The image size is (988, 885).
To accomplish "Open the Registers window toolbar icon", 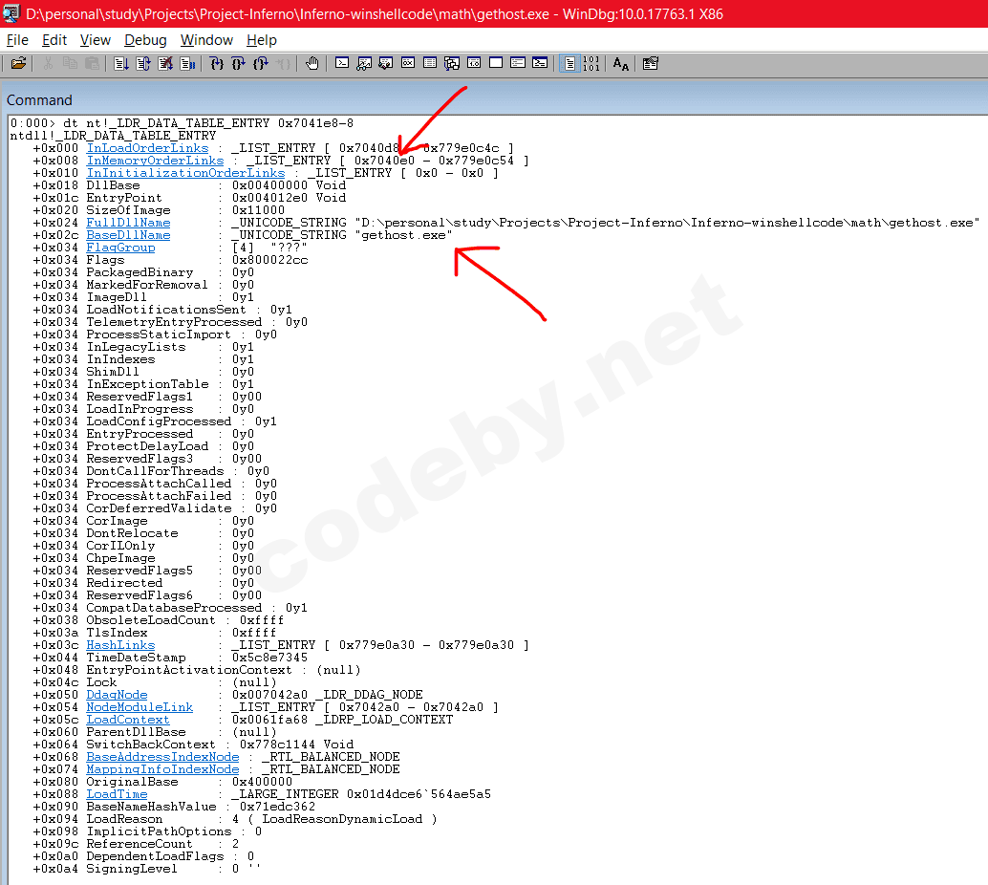I will pyautogui.click(x=408, y=63).
